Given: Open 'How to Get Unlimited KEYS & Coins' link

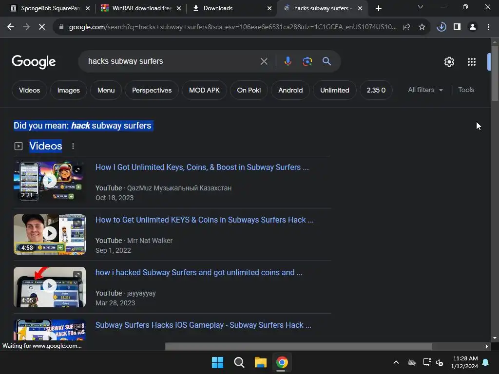Looking at the screenshot, I should 205,220.
